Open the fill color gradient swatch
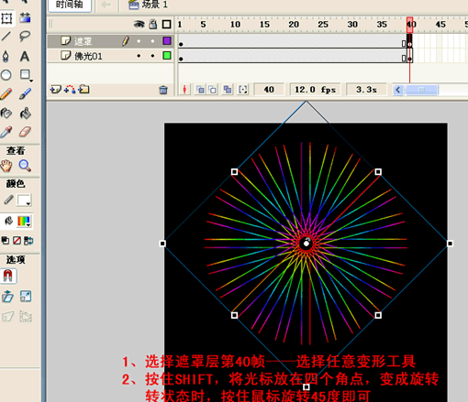Viewport: 468px width, 402px height. point(24,221)
